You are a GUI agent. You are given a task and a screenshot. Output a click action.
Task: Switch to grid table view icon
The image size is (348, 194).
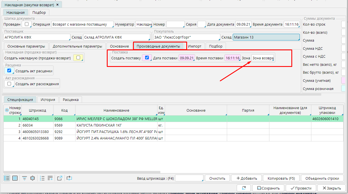(x=15, y=178)
